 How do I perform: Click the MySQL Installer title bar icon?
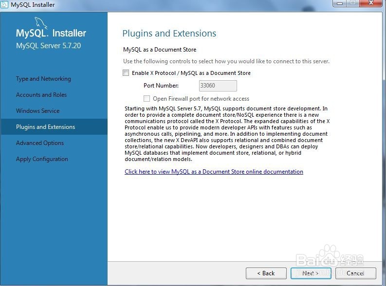[x=4, y=4]
